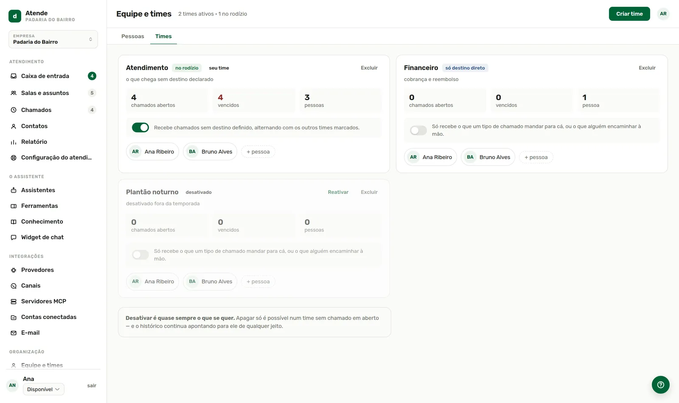
Task: Disable the Atendimento rodízio toggle
Action: (x=140, y=127)
